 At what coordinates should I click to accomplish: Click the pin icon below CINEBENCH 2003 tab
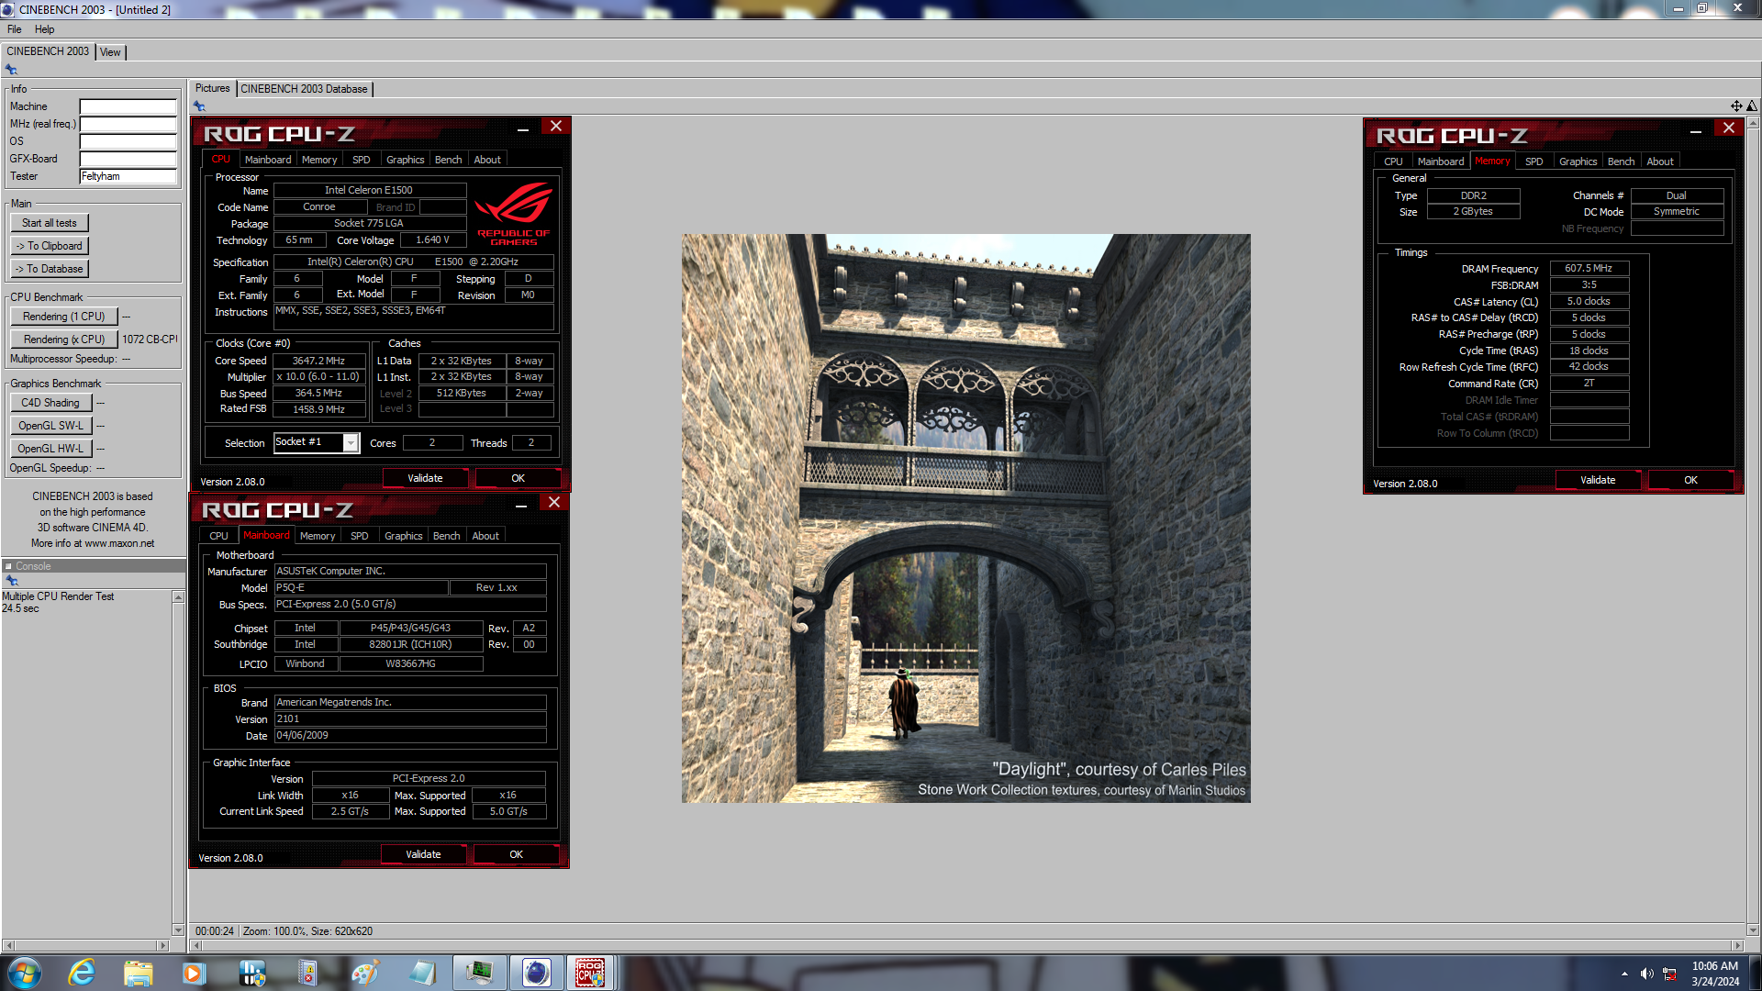tap(11, 70)
